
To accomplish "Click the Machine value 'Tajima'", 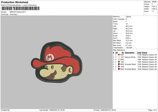I will pyautogui.click(x=128, y=17).
